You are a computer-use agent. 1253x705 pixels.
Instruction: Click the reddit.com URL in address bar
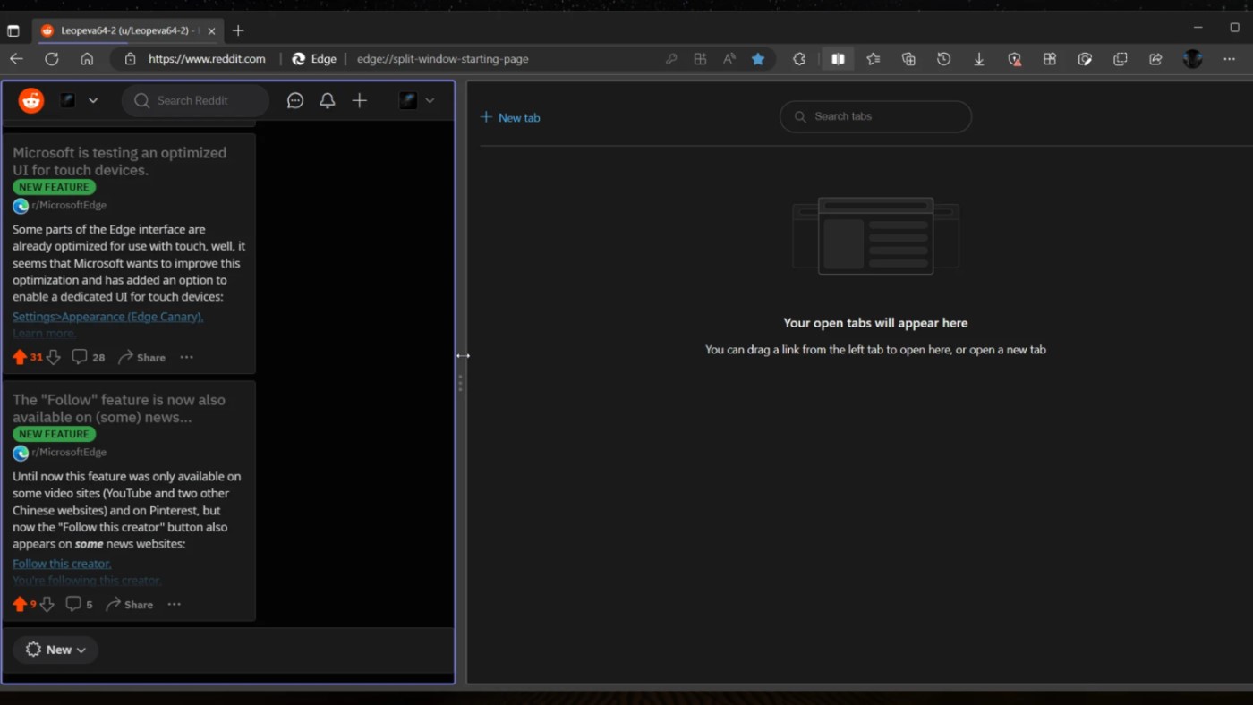pos(207,59)
